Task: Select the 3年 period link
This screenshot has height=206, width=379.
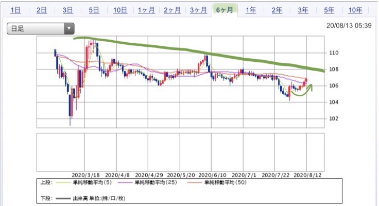Action: (303, 10)
